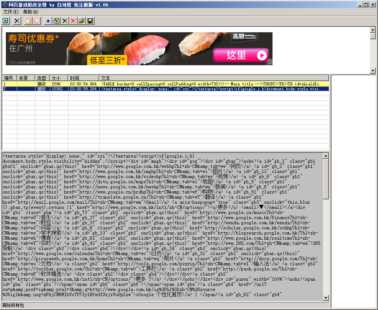
Task: Select packet row with size 2596
Action: tap(166, 84)
